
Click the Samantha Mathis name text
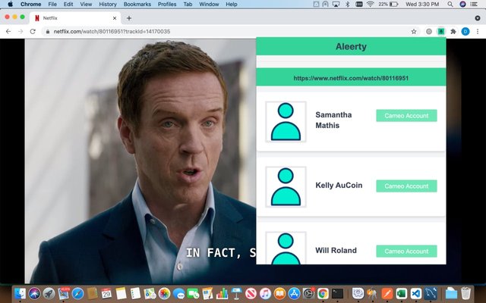(x=333, y=120)
